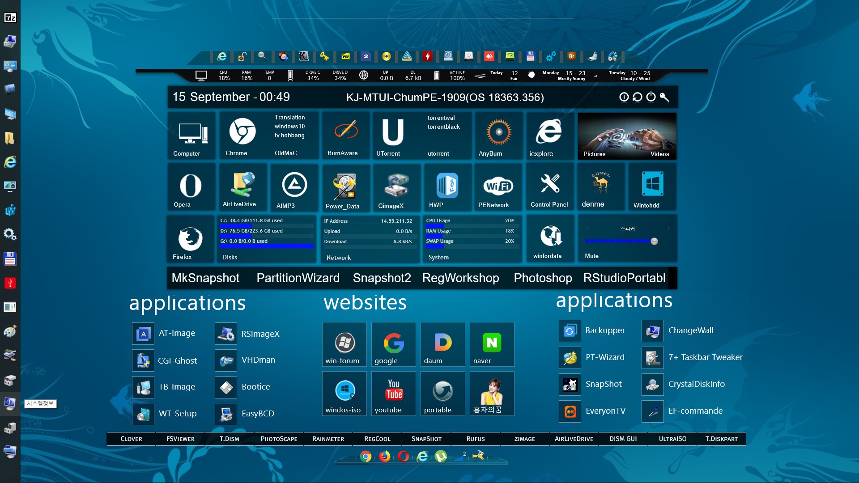The height and width of the screenshot is (483, 859).
Task: Open the Control Panel tile
Action: (550, 187)
